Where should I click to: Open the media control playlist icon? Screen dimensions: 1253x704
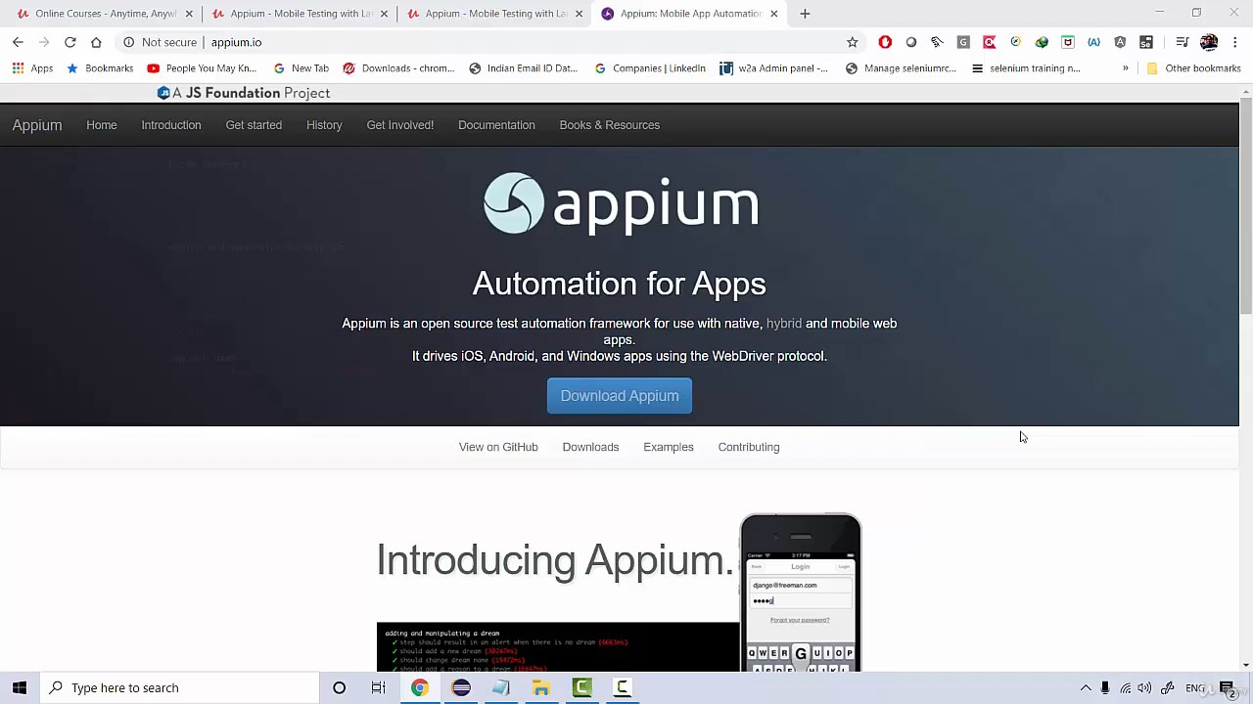[x=1182, y=42]
